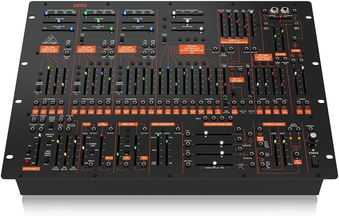Image resolution: width=339 pixels, height=216 pixels.
Task: Toggle the PORTAMENTO ON/OFF switch
Action: coord(28,150)
